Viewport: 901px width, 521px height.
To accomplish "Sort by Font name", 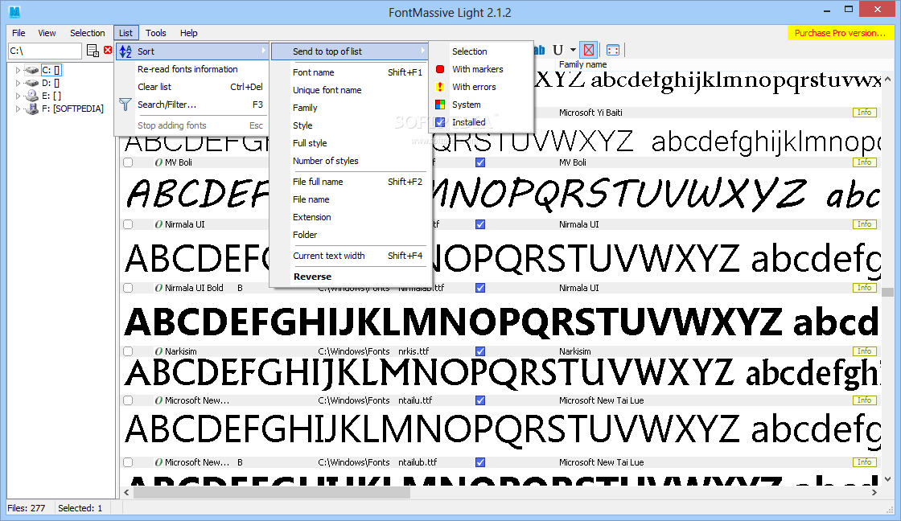I will click(350, 72).
